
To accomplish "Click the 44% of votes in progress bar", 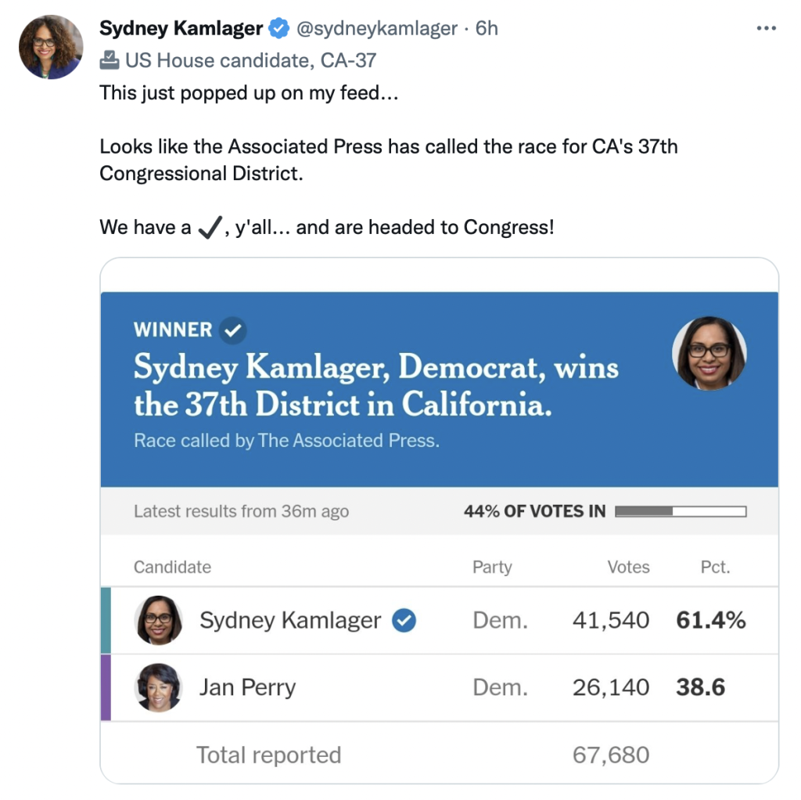I will tap(681, 512).
